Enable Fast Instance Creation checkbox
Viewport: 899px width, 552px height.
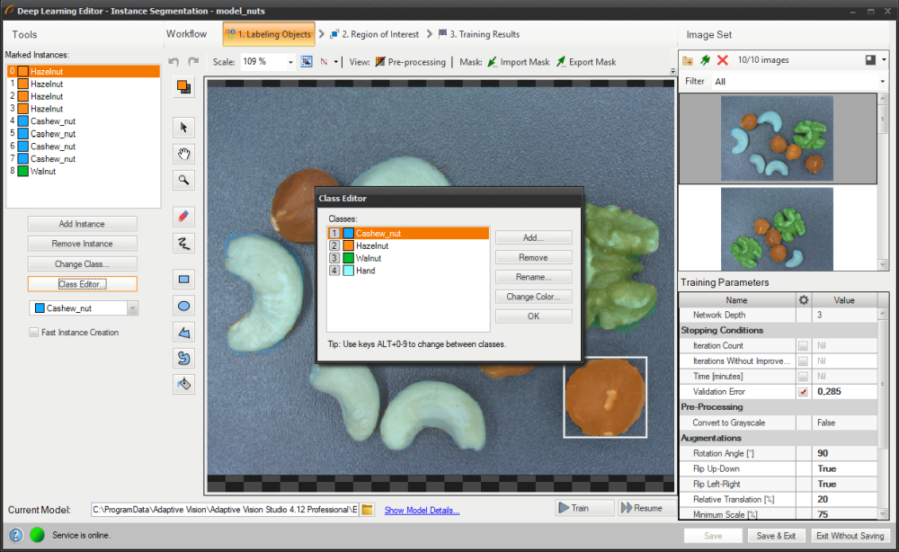pyautogui.click(x=33, y=333)
